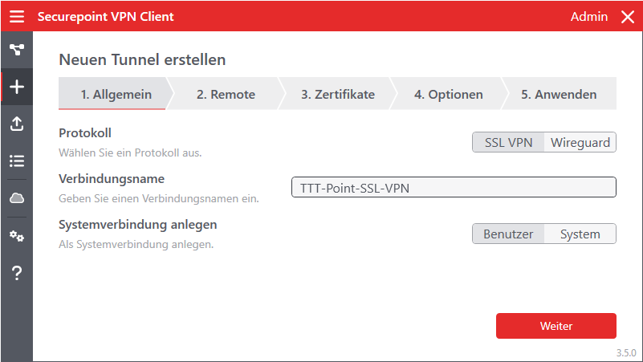The height and width of the screenshot is (362, 643).
Task: Open the log list icon in sidebar
Action: pos(16,161)
